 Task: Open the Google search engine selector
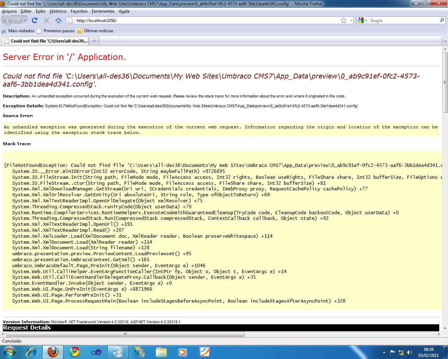click(362, 21)
